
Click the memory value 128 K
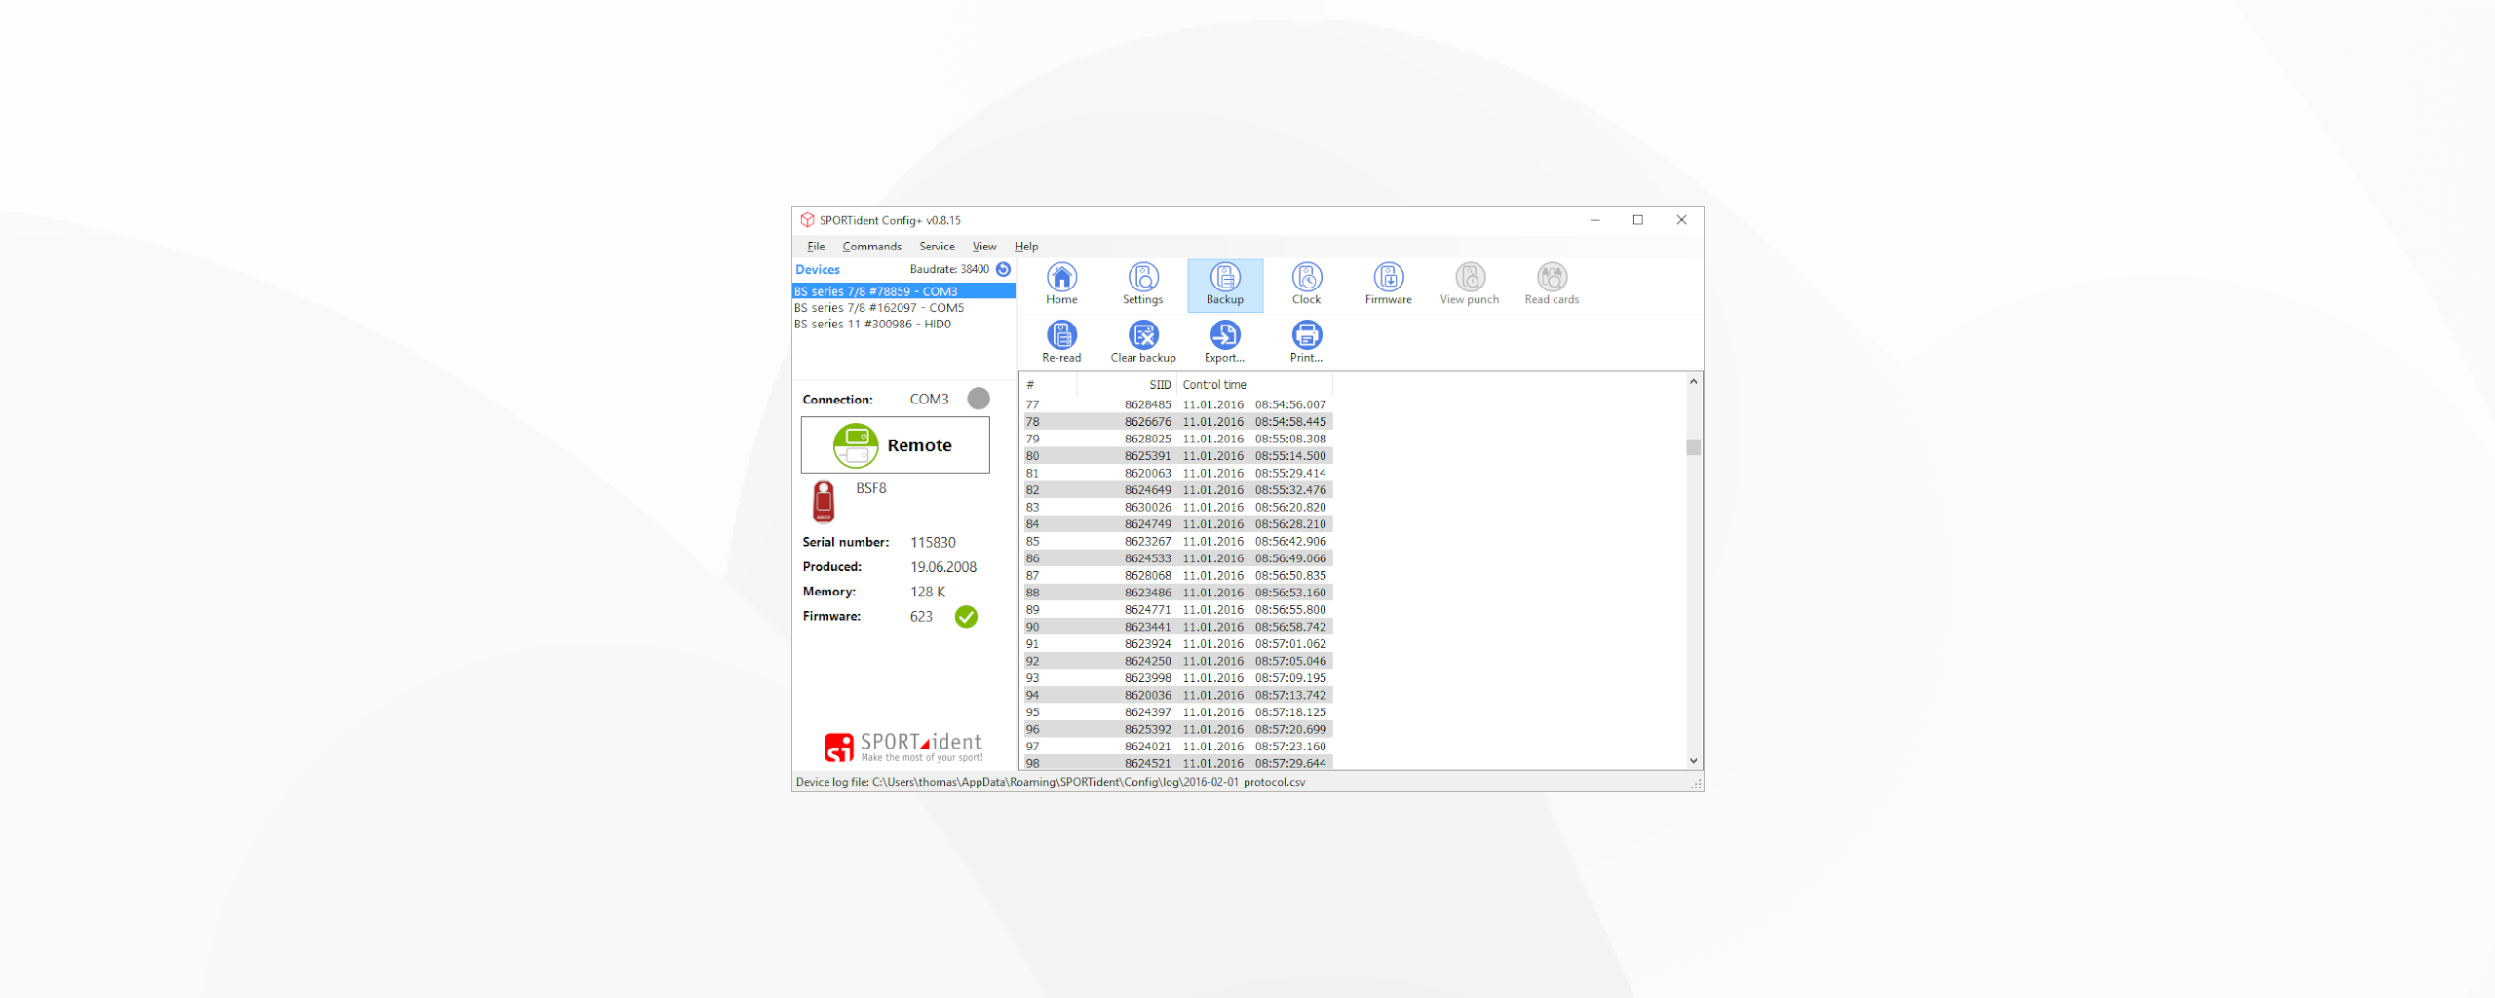coord(928,592)
